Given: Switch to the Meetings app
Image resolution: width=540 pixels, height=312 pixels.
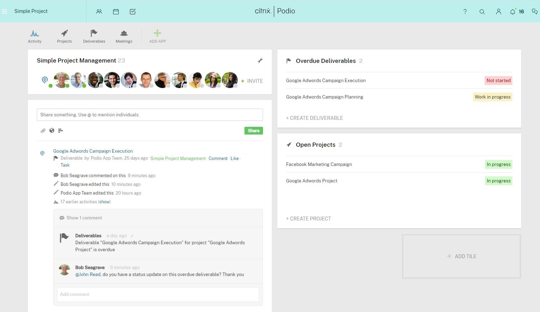Looking at the screenshot, I should coord(124,36).
